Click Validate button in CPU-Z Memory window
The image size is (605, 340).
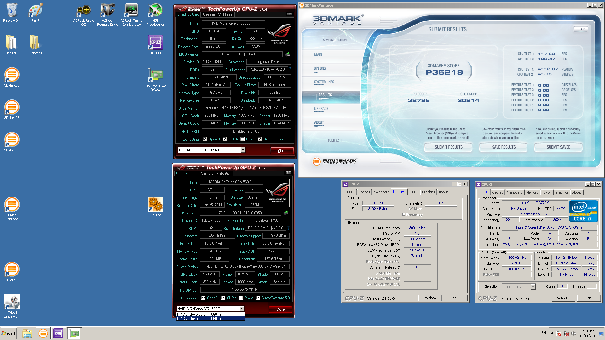tap(430, 298)
